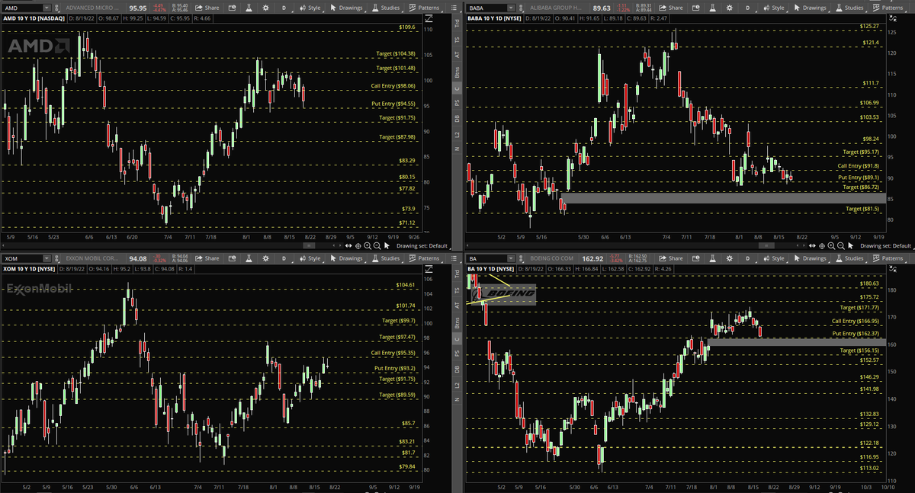Click the flask icon beside BA's Share button
The width and height of the screenshot is (915, 493).
(713, 258)
